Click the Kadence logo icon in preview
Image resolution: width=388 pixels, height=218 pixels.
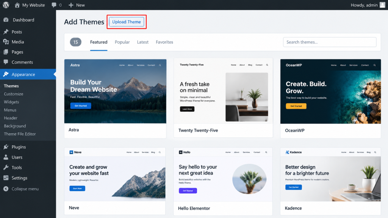coord(287,152)
